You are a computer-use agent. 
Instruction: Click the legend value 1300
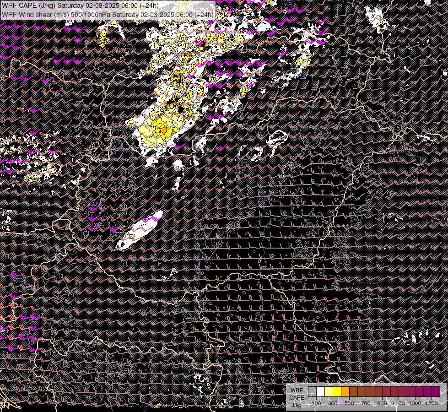415,403
